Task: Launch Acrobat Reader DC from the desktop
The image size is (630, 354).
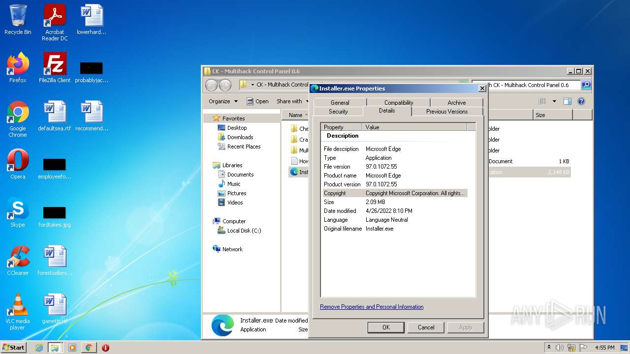Action: (x=55, y=23)
